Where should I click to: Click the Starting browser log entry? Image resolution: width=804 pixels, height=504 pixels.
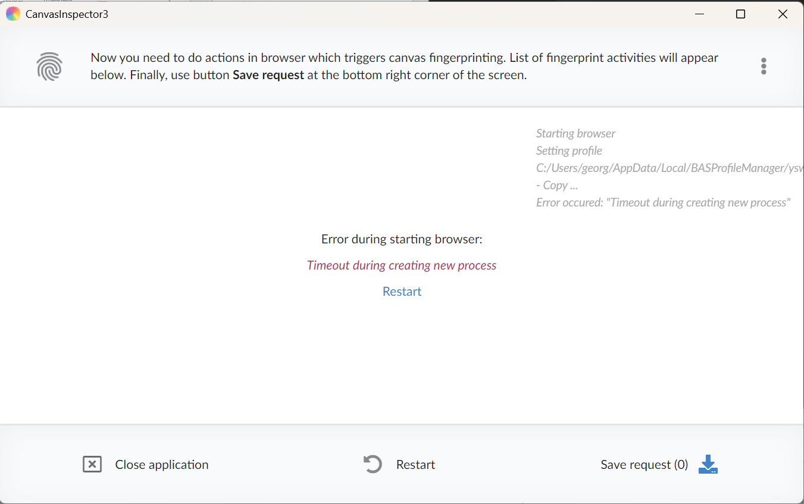tap(575, 133)
